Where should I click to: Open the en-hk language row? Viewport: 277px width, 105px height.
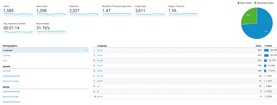coord(100,81)
